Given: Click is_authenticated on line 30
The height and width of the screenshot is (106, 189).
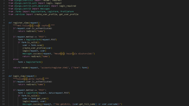Looking at the screenshot, I should pyautogui.click(x=42, y=82).
